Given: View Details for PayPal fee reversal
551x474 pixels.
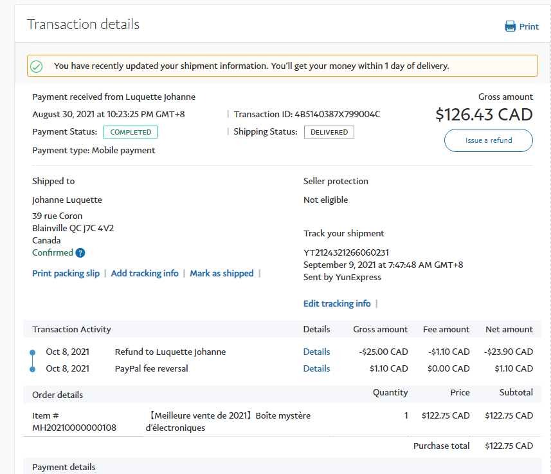Looking at the screenshot, I should 316,369.
